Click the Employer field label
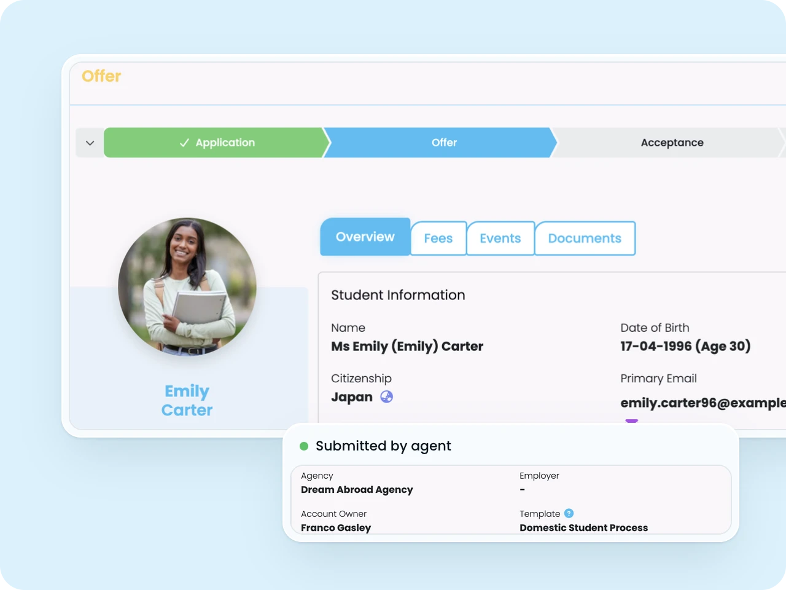The height and width of the screenshot is (590, 786). click(539, 476)
